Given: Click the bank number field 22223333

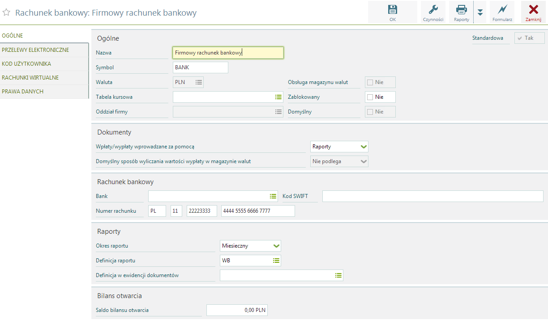Looking at the screenshot, I should click(x=202, y=211).
